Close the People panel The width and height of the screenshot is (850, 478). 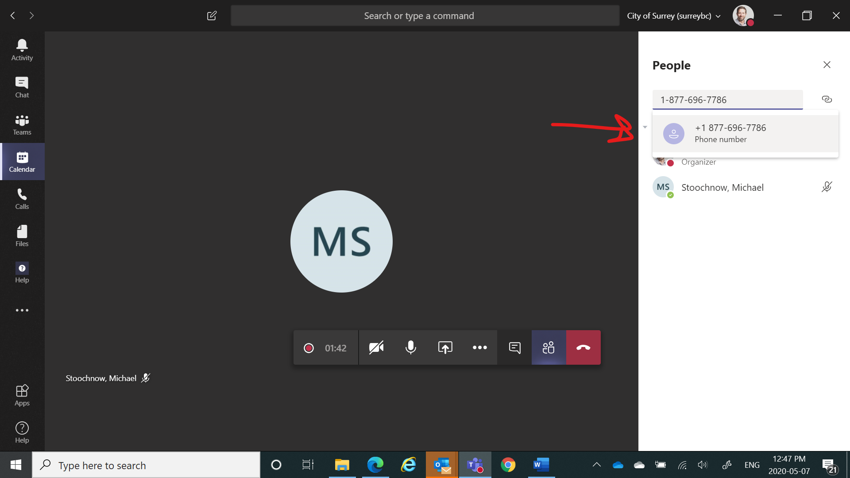(827, 65)
